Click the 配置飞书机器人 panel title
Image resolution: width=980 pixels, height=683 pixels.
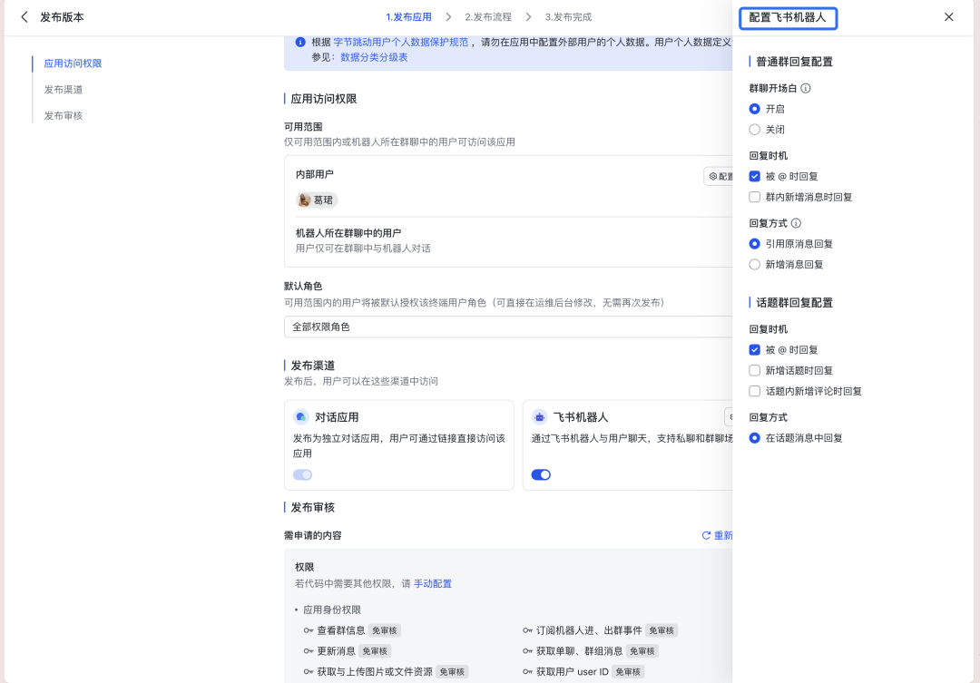[x=788, y=17]
